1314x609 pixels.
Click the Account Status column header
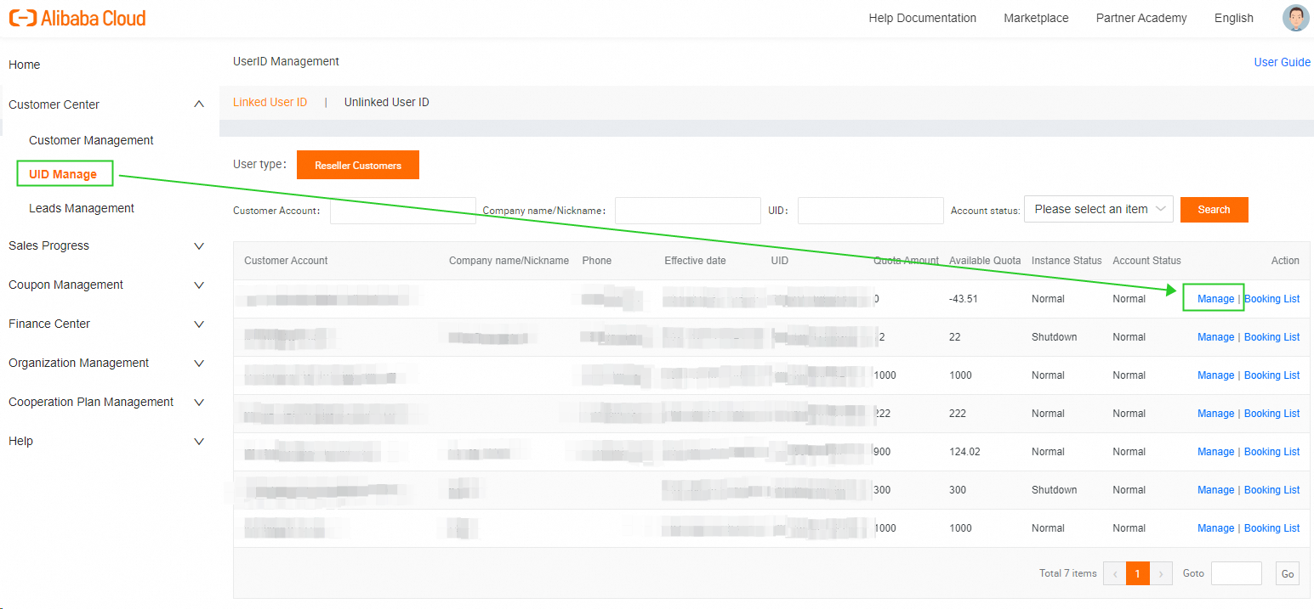click(1146, 261)
